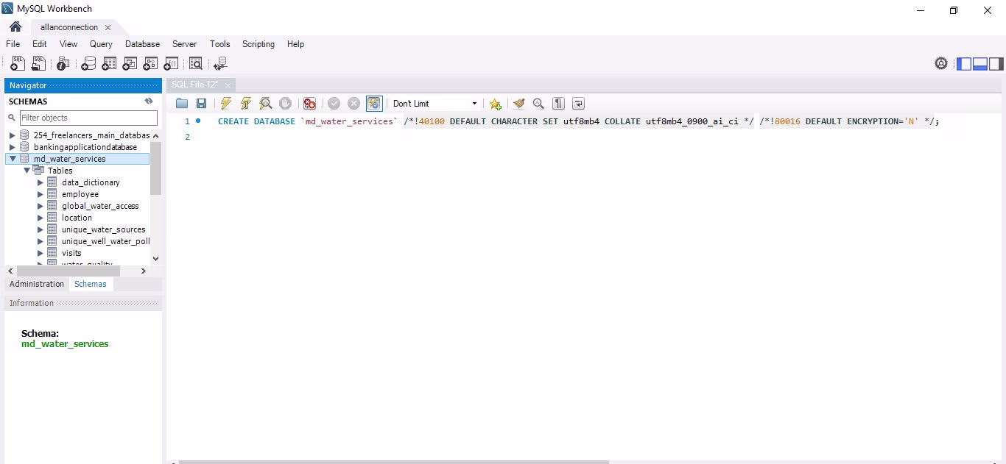
Task: Collapse the Tables node
Action: point(27,171)
